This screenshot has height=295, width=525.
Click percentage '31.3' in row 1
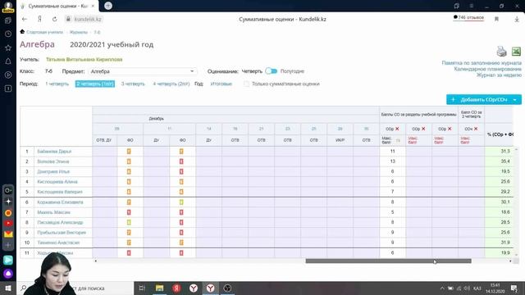point(505,152)
